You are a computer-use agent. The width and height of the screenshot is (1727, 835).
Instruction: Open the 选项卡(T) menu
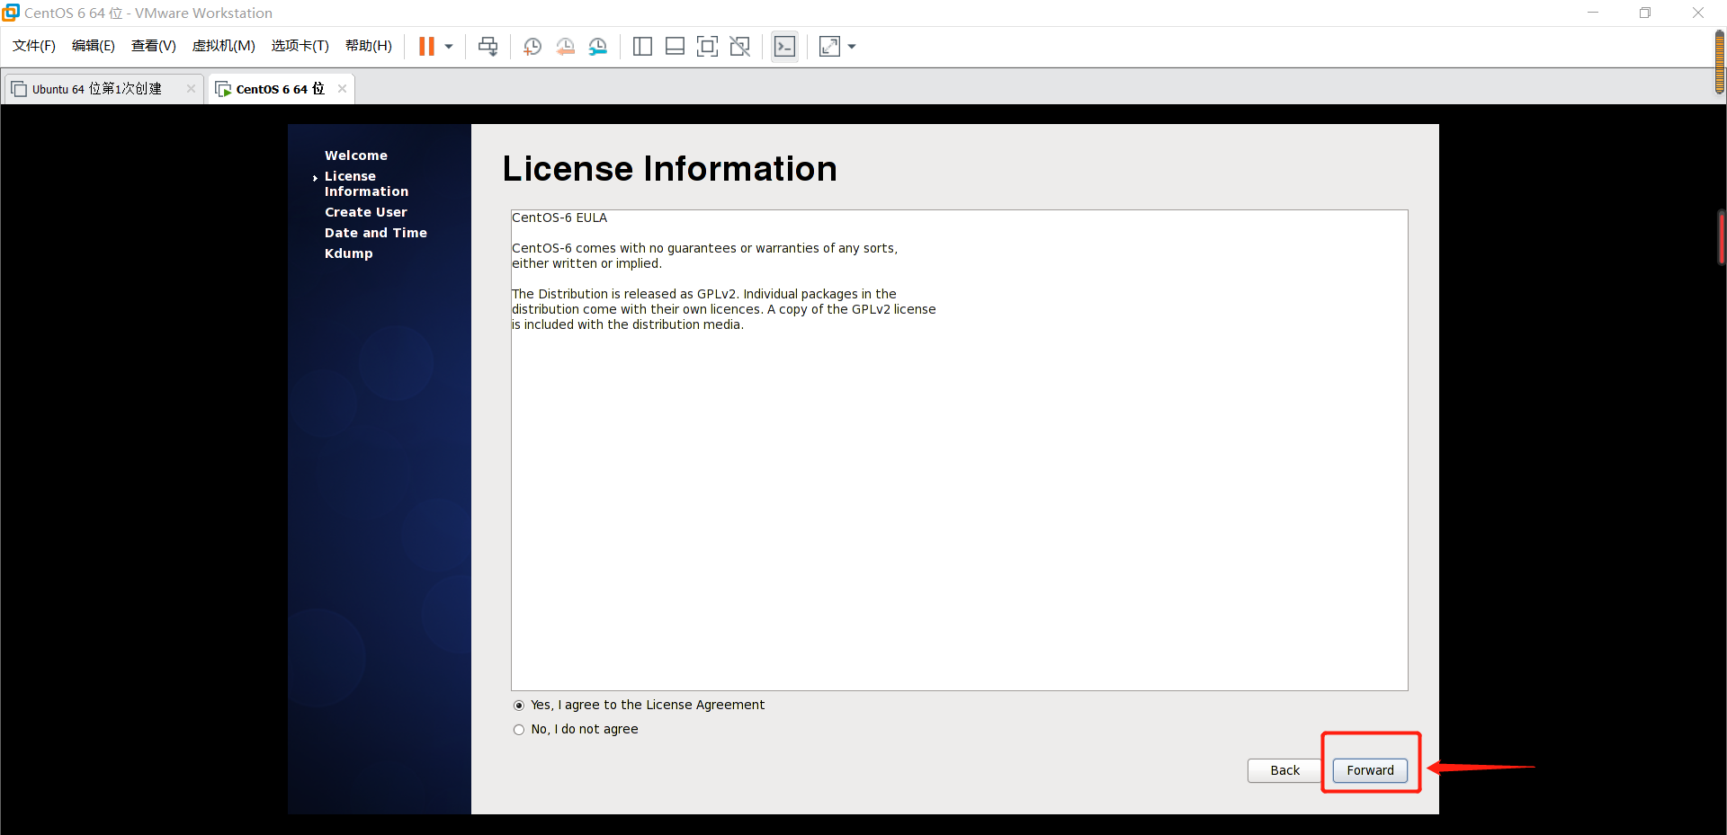[x=300, y=46]
